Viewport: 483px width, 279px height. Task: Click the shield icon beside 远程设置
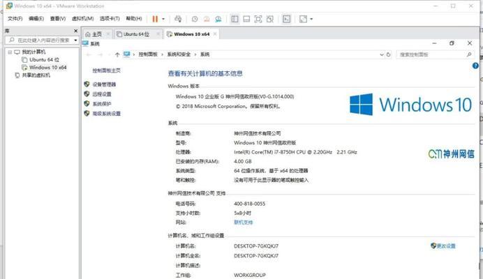[x=87, y=94]
